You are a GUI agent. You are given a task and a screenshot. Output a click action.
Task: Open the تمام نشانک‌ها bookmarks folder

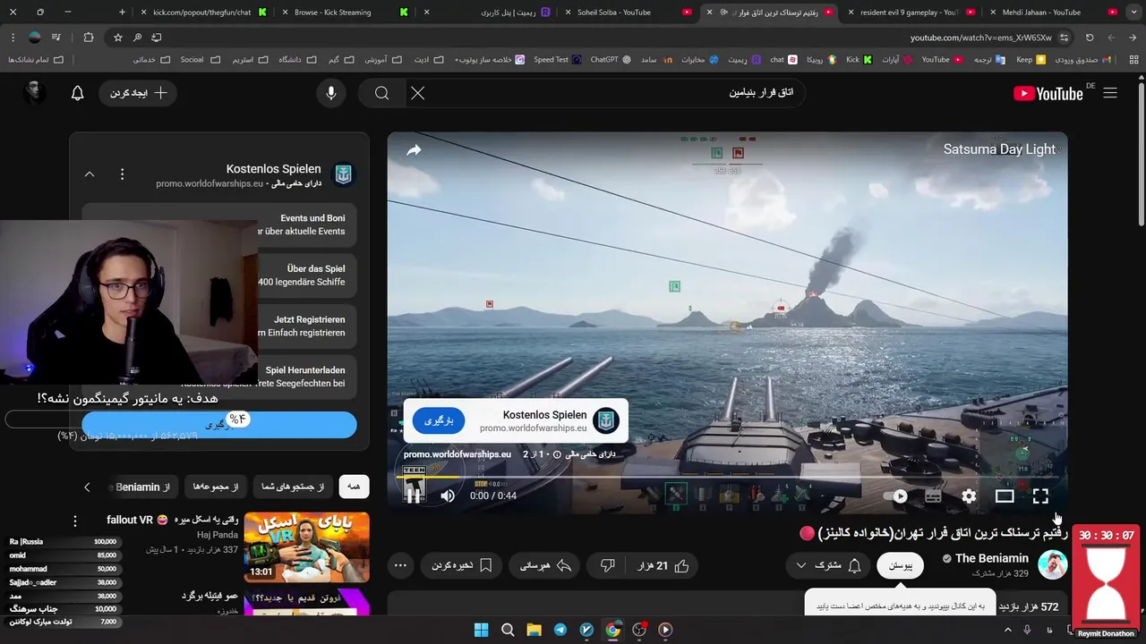tap(36, 60)
